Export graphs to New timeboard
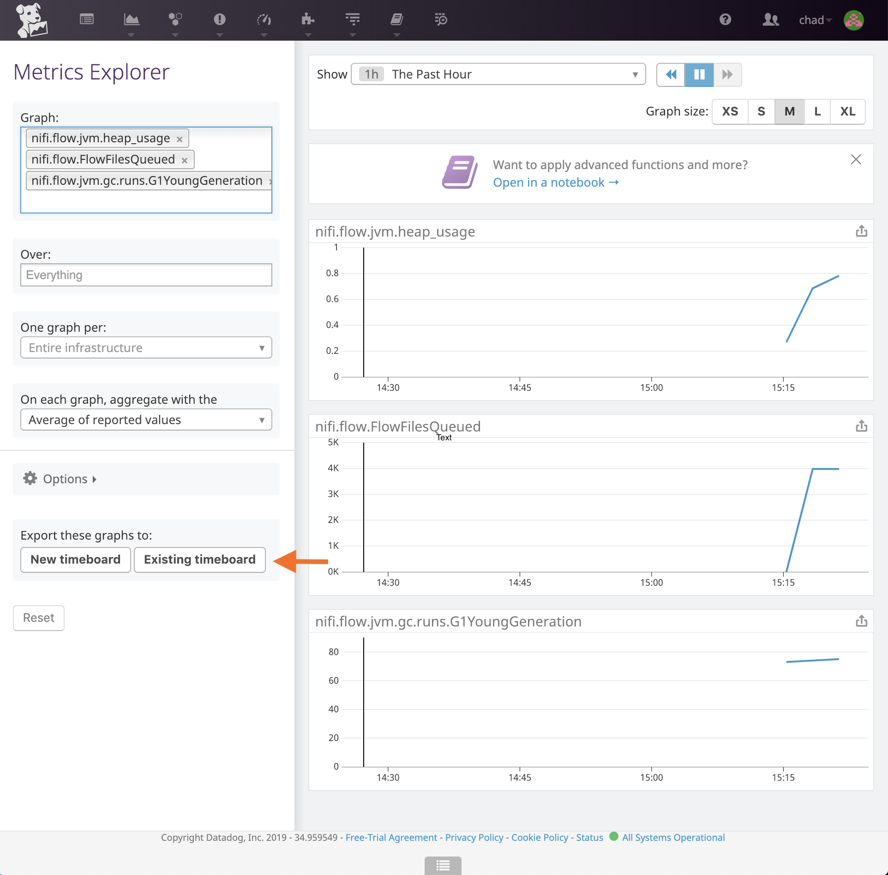 point(76,559)
